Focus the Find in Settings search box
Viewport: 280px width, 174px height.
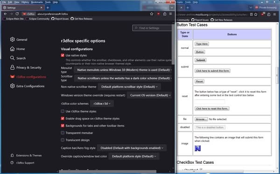coord(152,28)
